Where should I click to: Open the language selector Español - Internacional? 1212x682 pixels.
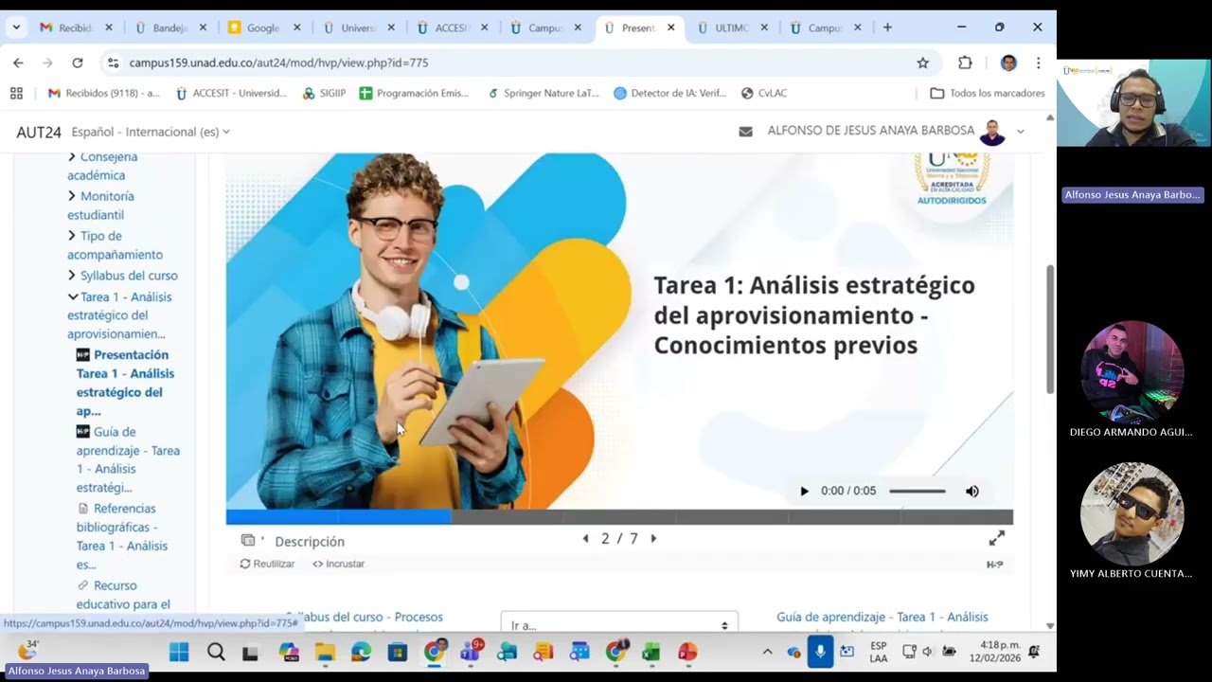pyautogui.click(x=151, y=132)
